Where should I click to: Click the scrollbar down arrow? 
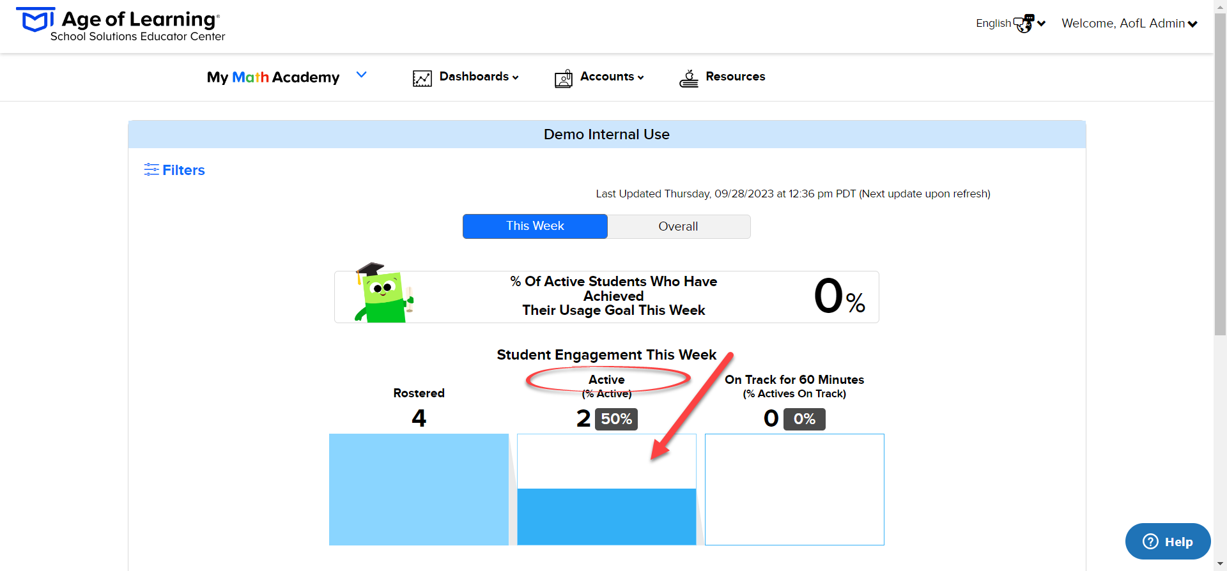tap(1220, 565)
